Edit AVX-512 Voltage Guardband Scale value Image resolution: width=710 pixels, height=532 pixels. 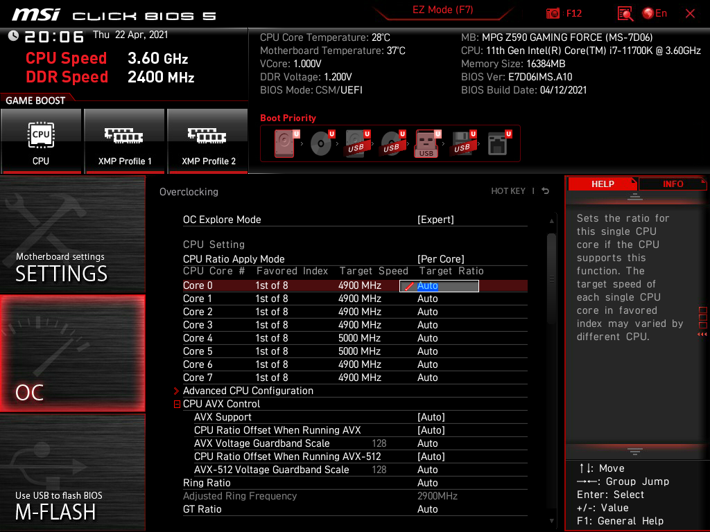427,469
